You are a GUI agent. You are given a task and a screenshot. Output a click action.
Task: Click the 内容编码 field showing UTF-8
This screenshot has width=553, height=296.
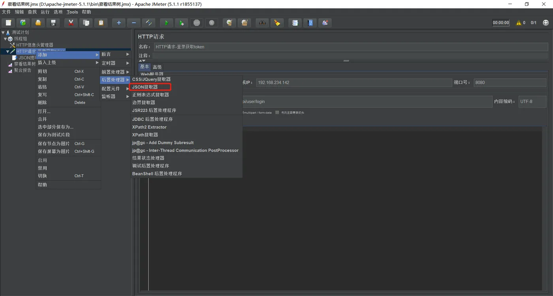tap(532, 101)
